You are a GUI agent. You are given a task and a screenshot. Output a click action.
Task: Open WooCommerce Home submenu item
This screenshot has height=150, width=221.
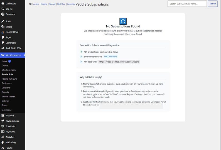coord(4,61)
